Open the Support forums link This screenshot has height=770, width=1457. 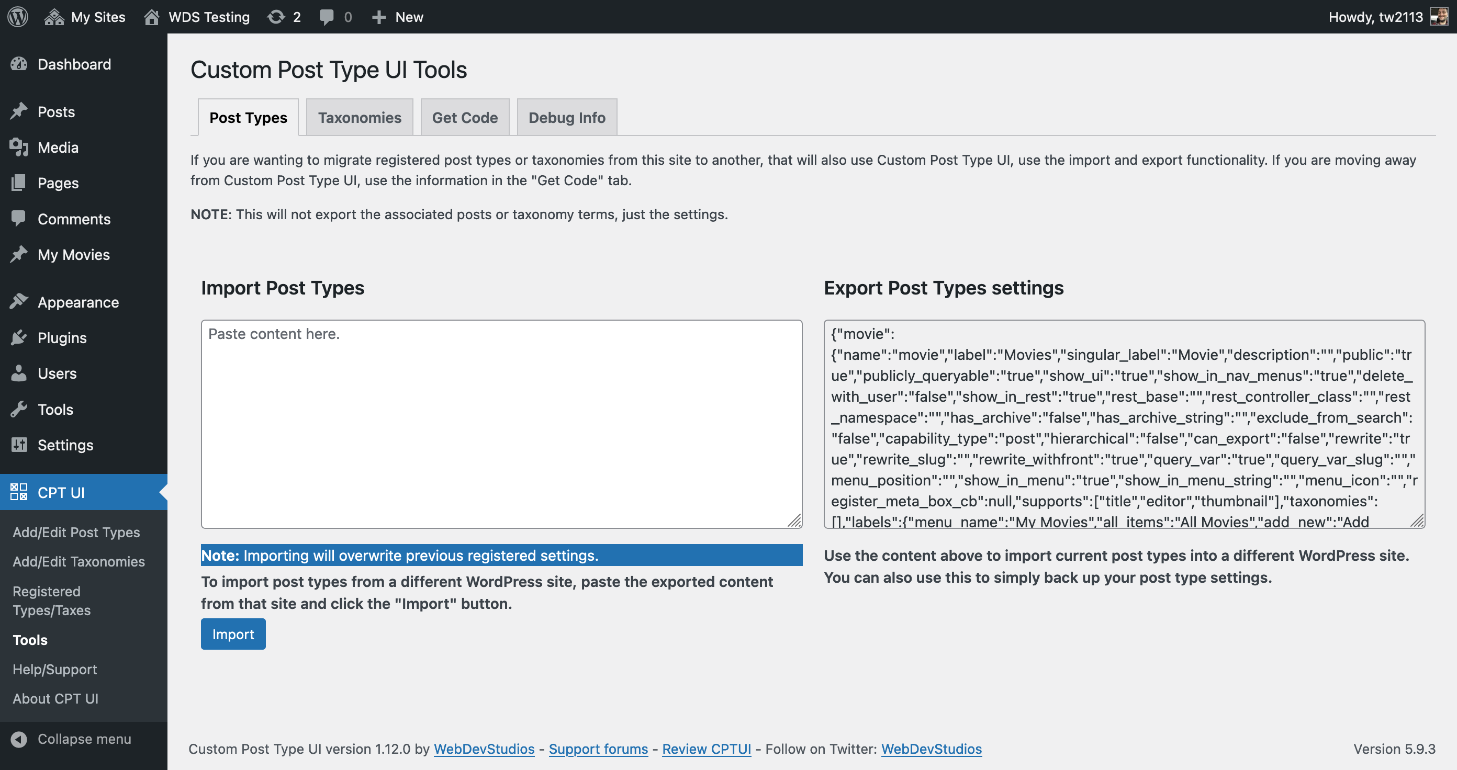pyautogui.click(x=598, y=748)
